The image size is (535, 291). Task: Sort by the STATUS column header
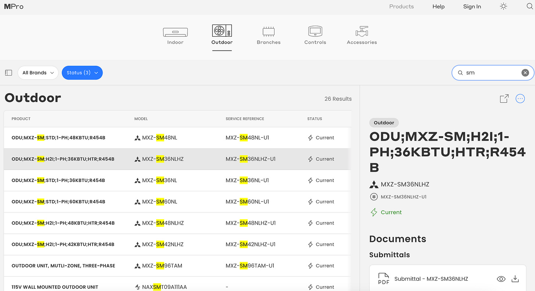[x=315, y=119]
